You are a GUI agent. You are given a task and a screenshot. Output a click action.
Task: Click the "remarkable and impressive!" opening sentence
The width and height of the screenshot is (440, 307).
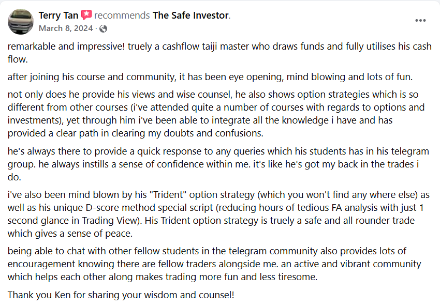point(66,46)
